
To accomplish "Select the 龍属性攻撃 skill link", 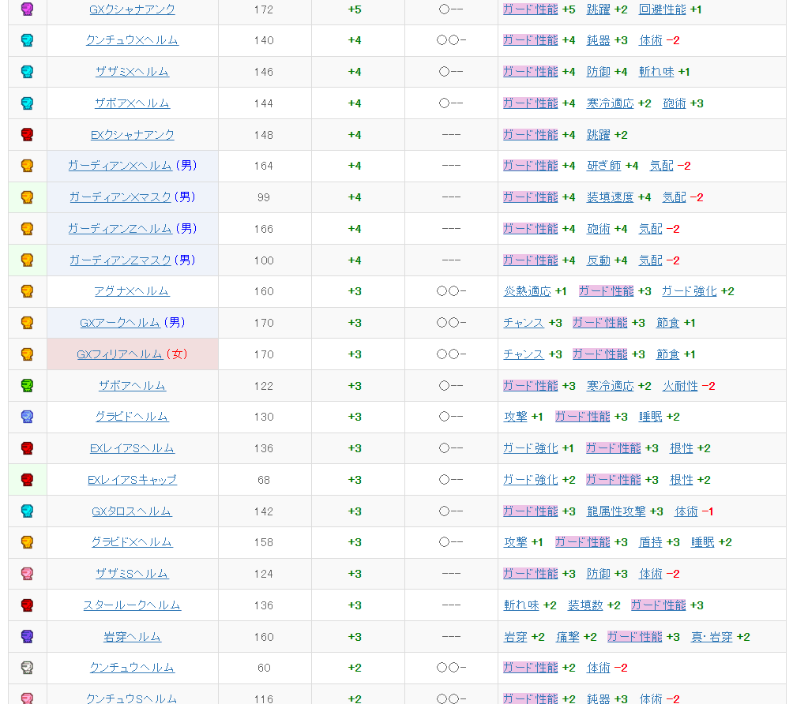I will tap(616, 511).
